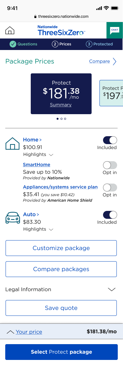This screenshot has width=123, height=380.
Task: Click the up caret beside Your price
Action: pyautogui.click(x=10, y=332)
